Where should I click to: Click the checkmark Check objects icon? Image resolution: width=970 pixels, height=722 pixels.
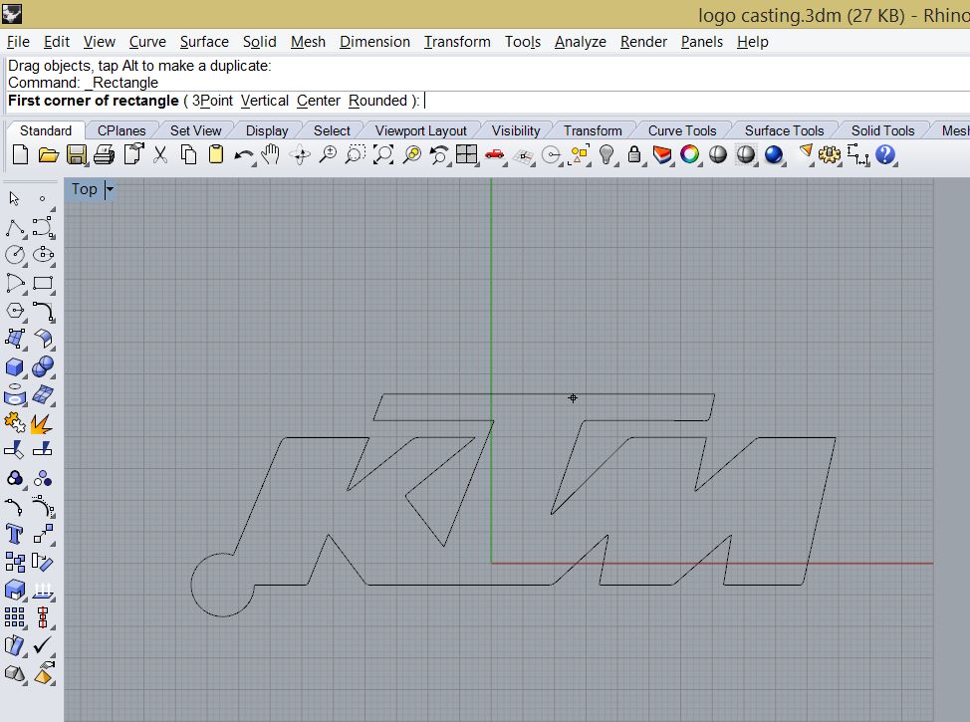pyautogui.click(x=43, y=644)
